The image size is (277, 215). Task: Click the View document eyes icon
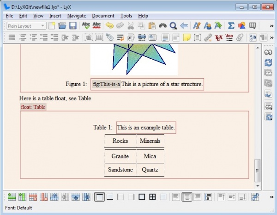268,52
